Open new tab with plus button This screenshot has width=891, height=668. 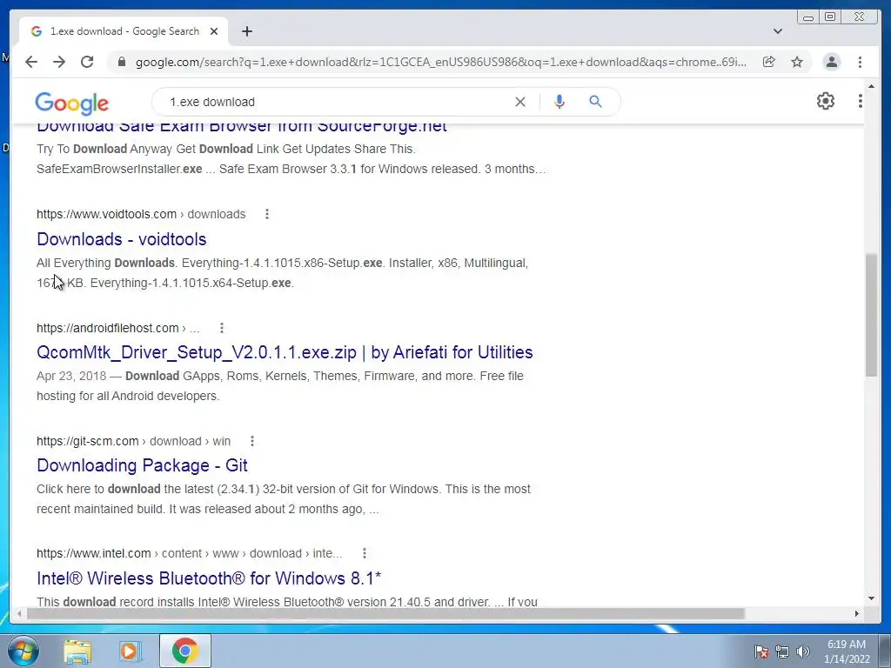[246, 31]
